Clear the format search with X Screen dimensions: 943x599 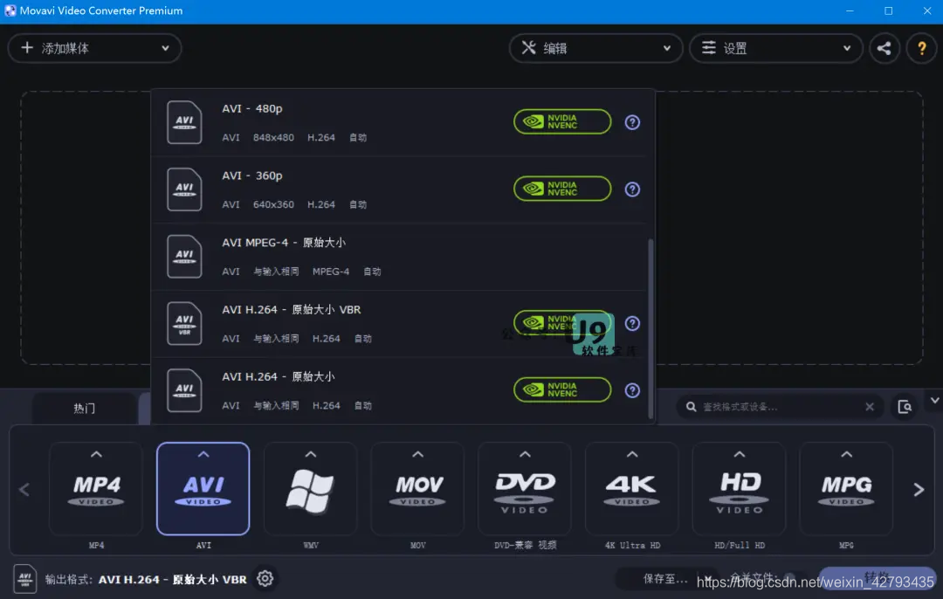tap(870, 407)
